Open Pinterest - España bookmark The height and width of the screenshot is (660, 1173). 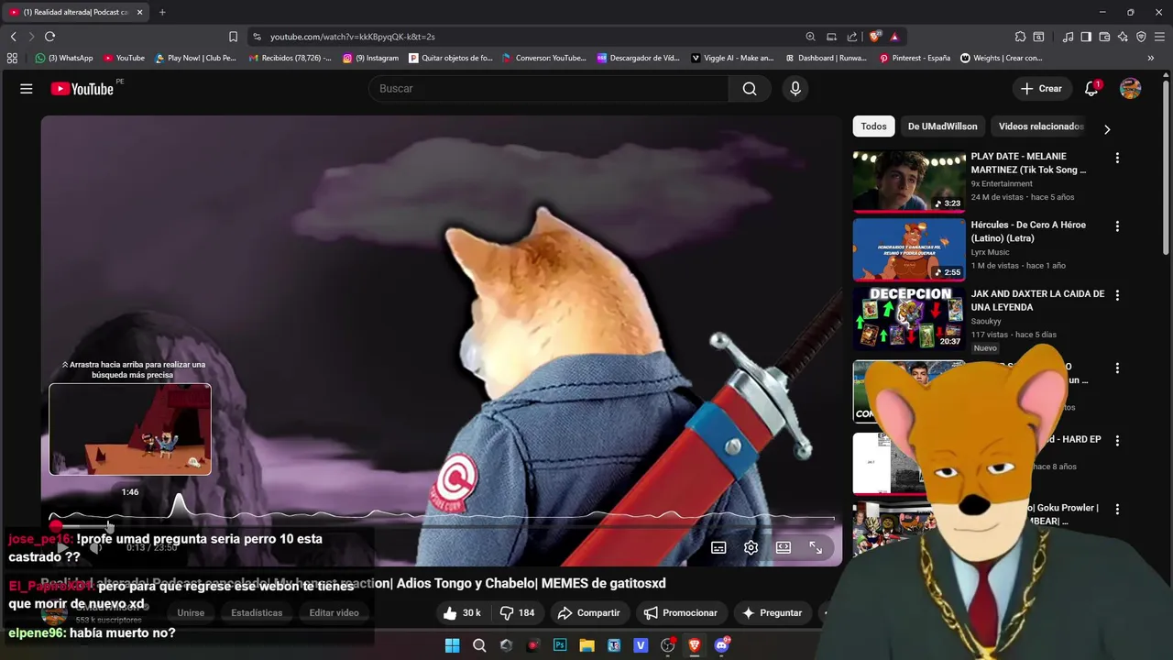(x=915, y=58)
